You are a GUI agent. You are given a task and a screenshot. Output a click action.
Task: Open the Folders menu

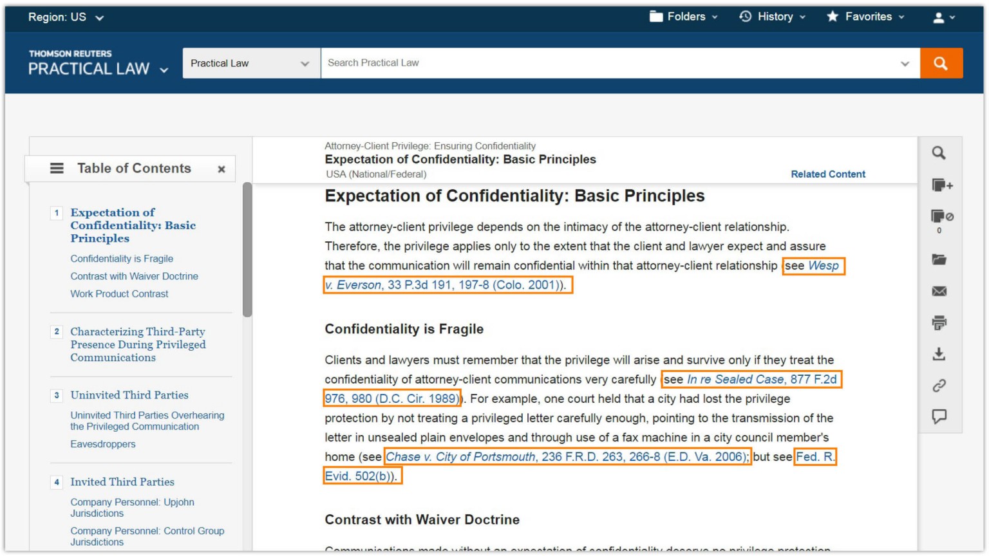[683, 17]
